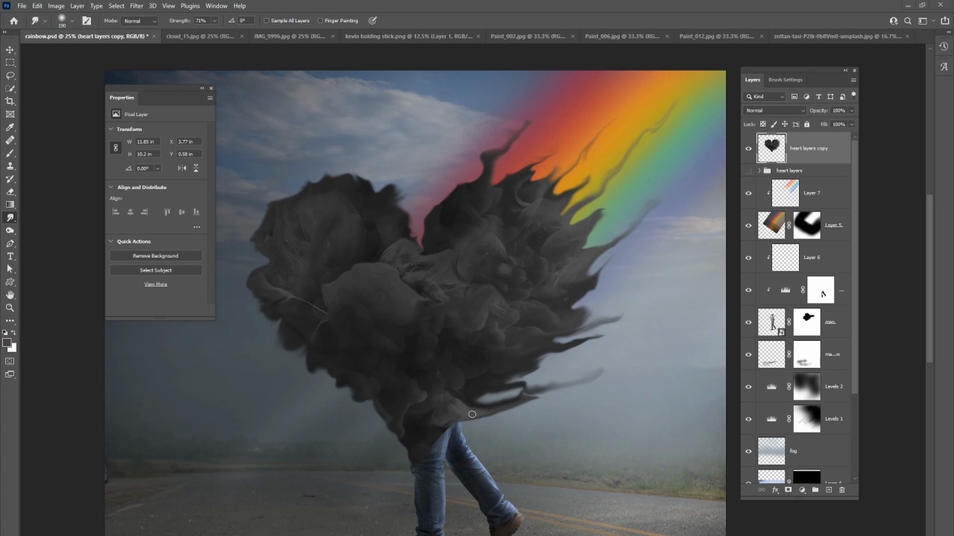Activate the Type tool

10,256
